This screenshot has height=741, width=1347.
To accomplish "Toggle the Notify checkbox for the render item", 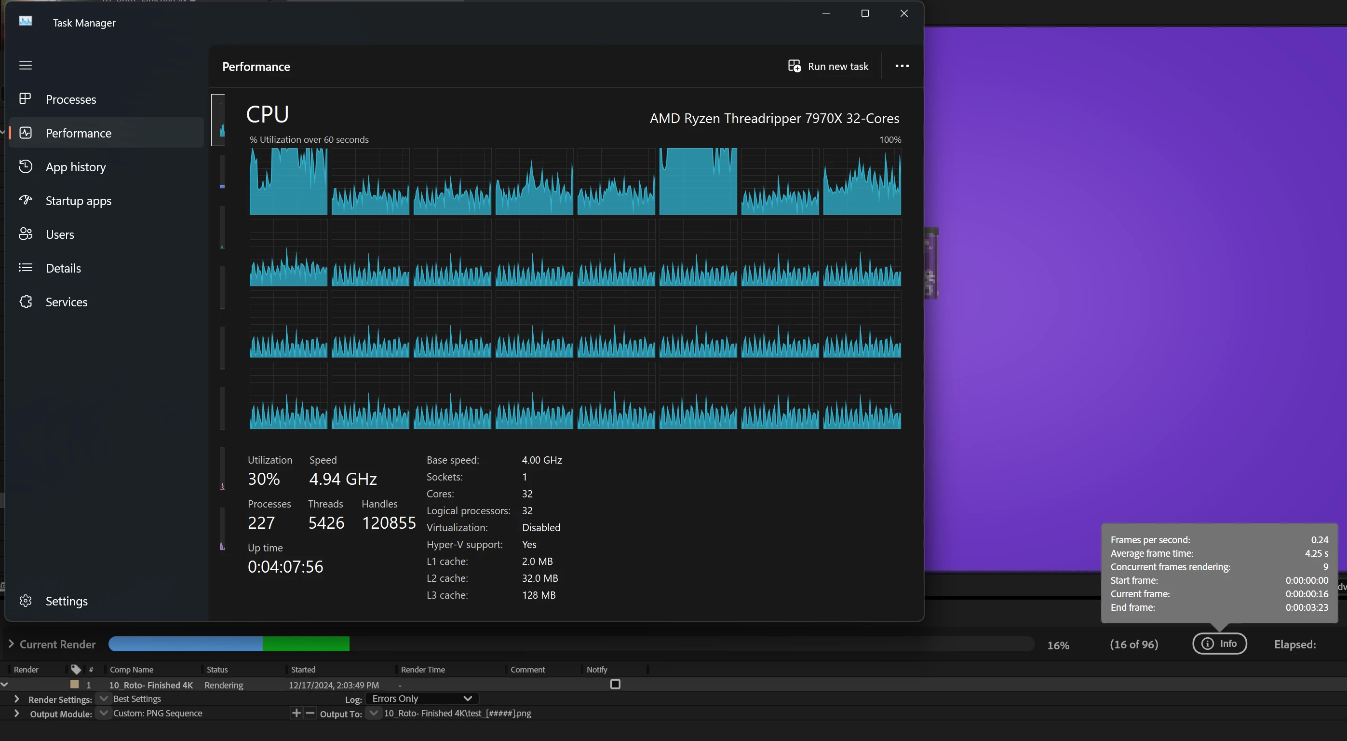I will coord(615,684).
